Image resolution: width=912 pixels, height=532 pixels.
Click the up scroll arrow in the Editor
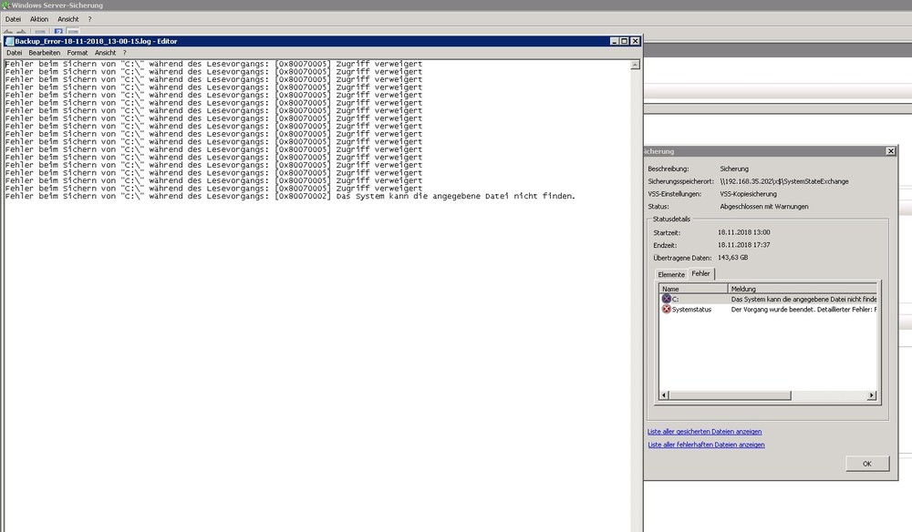635,66
